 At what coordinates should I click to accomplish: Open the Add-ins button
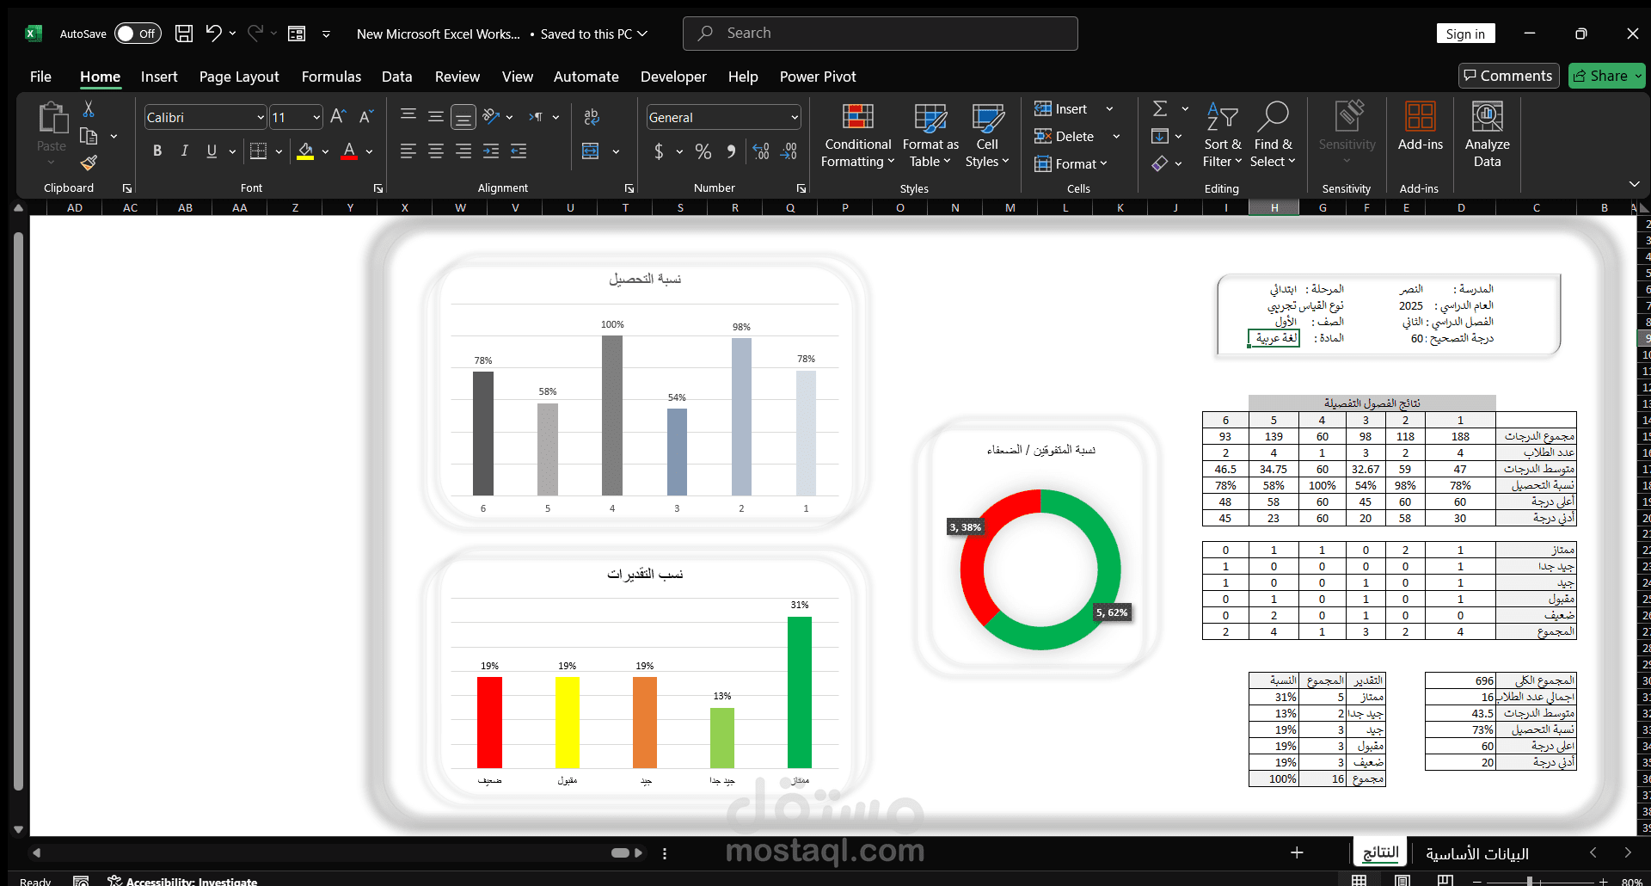pos(1421,127)
